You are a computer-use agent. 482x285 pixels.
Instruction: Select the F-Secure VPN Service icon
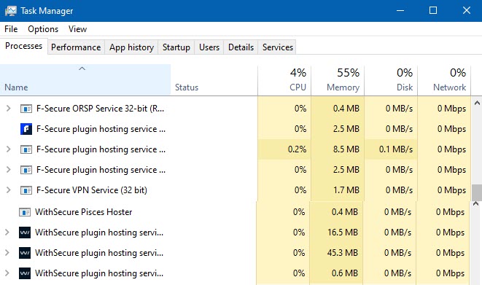(26, 190)
